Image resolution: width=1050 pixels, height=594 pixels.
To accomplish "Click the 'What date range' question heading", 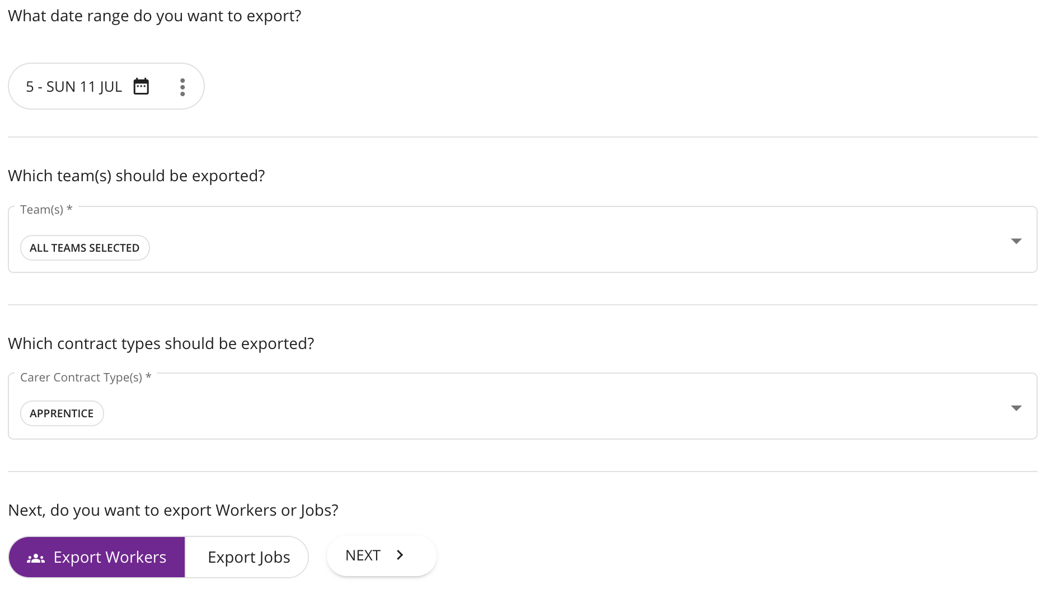I will click(x=154, y=16).
